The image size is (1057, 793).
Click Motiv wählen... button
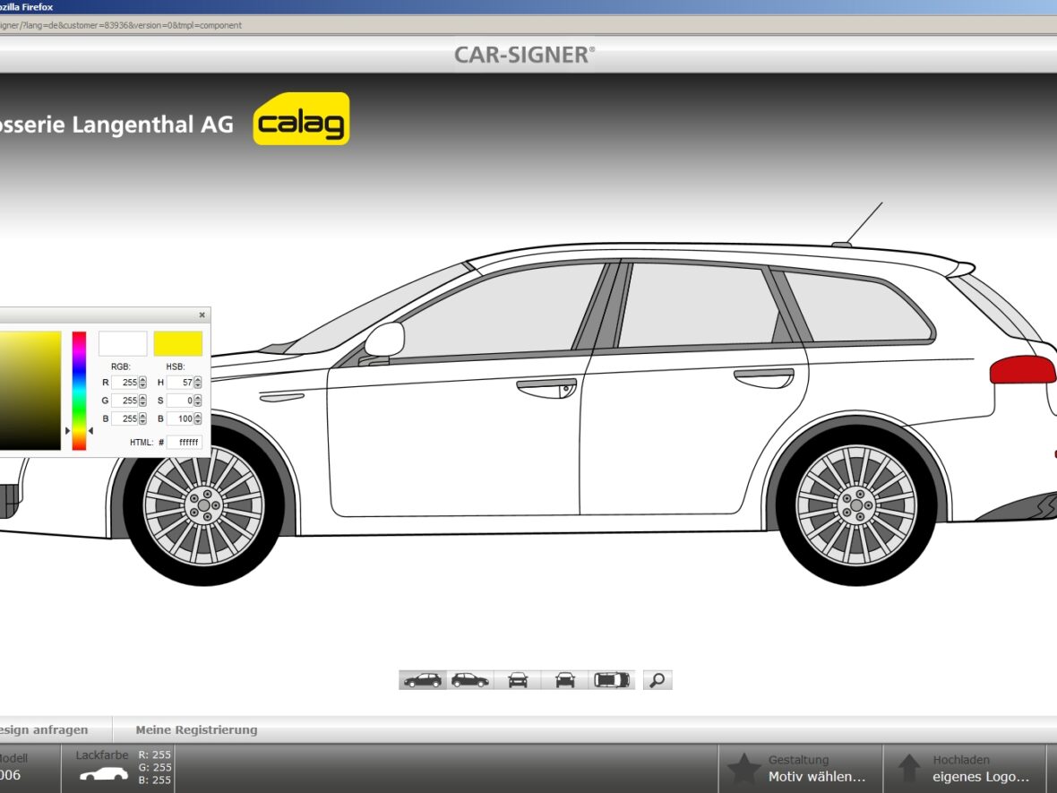pos(816,777)
